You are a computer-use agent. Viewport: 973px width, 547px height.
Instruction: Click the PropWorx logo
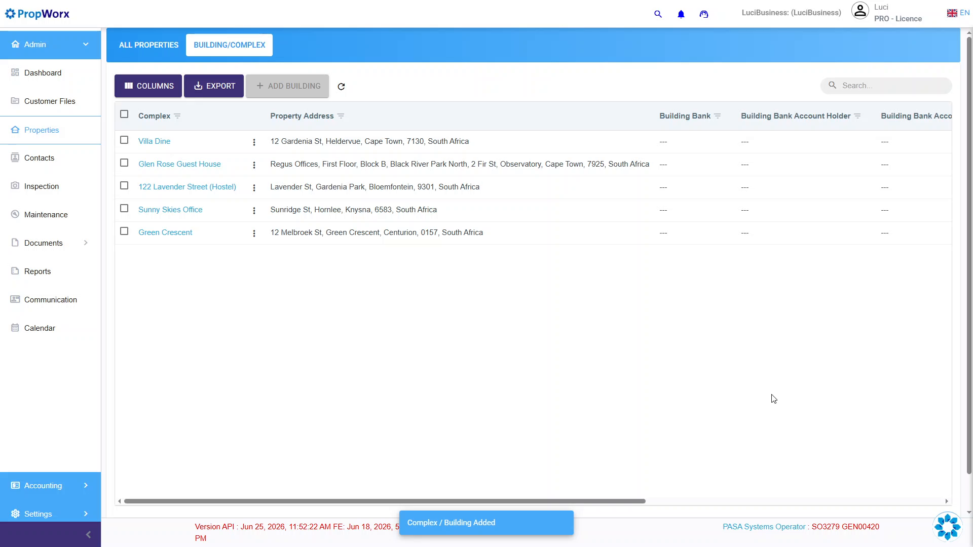coord(37,14)
